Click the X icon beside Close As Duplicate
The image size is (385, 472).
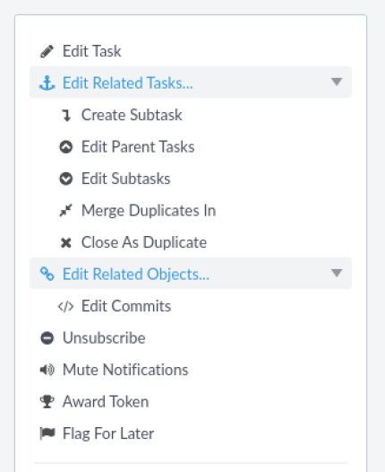click(65, 242)
